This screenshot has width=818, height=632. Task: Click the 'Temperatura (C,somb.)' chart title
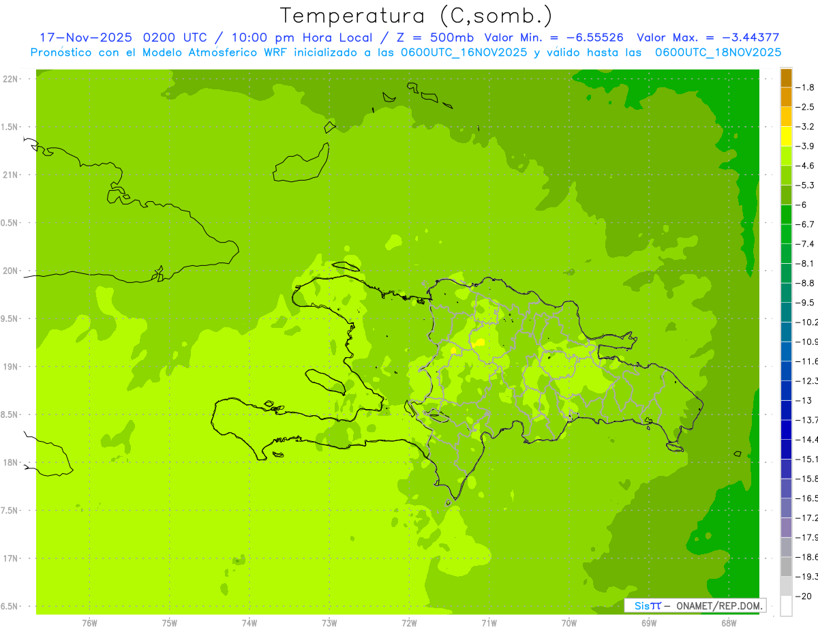pyautogui.click(x=416, y=16)
